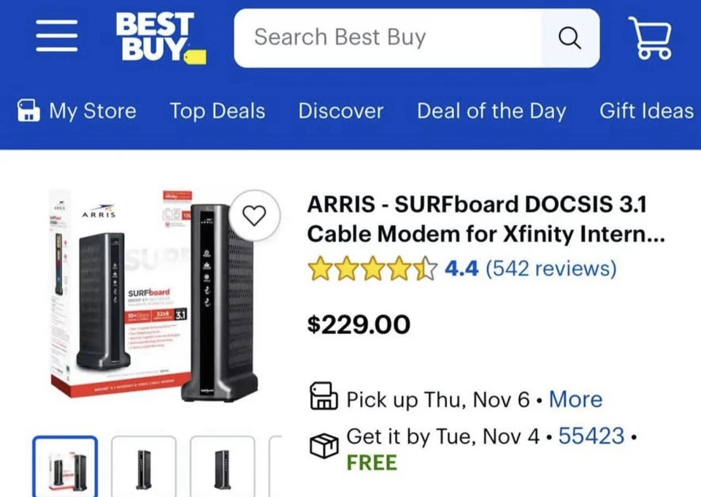
Task: Open the Top Deals menu
Action: 217,110
